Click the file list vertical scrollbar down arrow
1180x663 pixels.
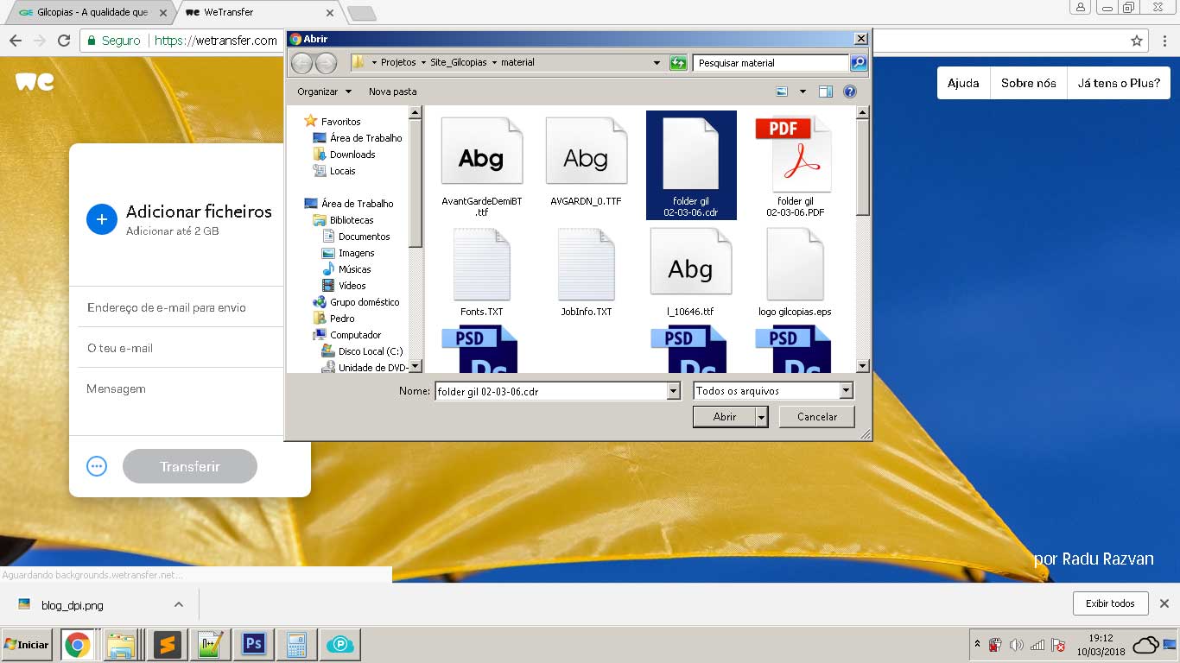(x=862, y=366)
